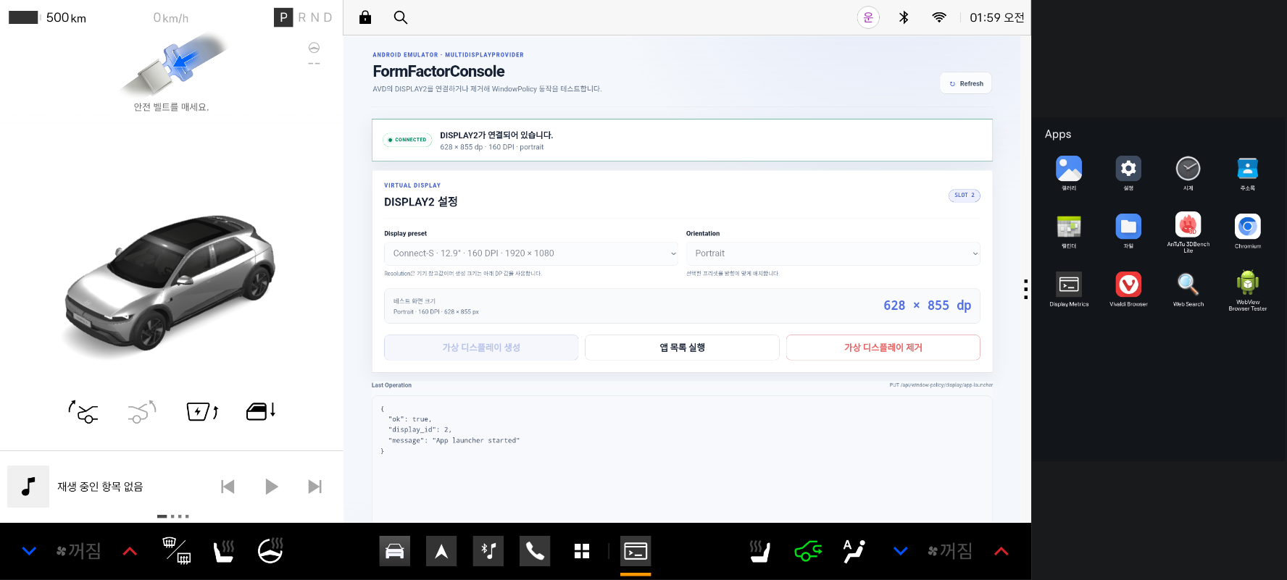Open the user profile avatar
1287x580 pixels.
(868, 17)
